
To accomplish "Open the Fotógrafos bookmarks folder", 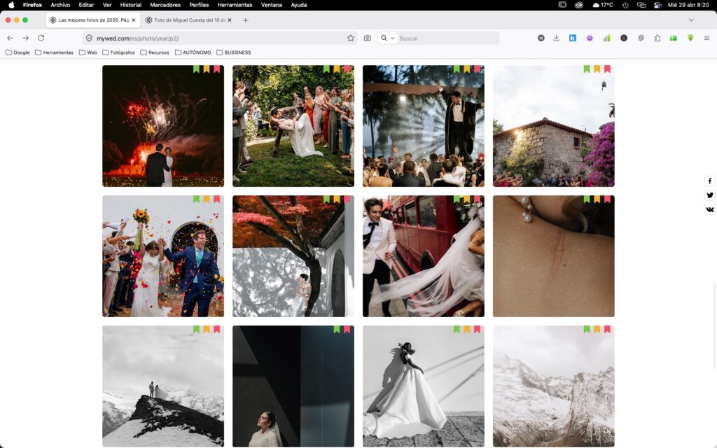I will pyautogui.click(x=118, y=52).
